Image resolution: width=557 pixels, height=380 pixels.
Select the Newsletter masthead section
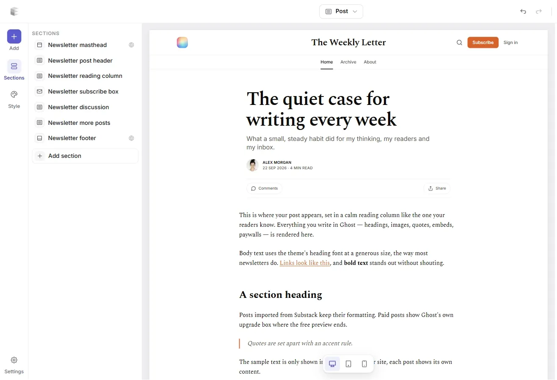coord(85,45)
